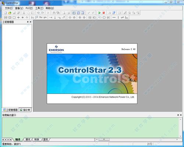Viewport: 184px width, 147px height.
Task: Switch to the 工程管理器 bottom tab
Action: pos(10,110)
